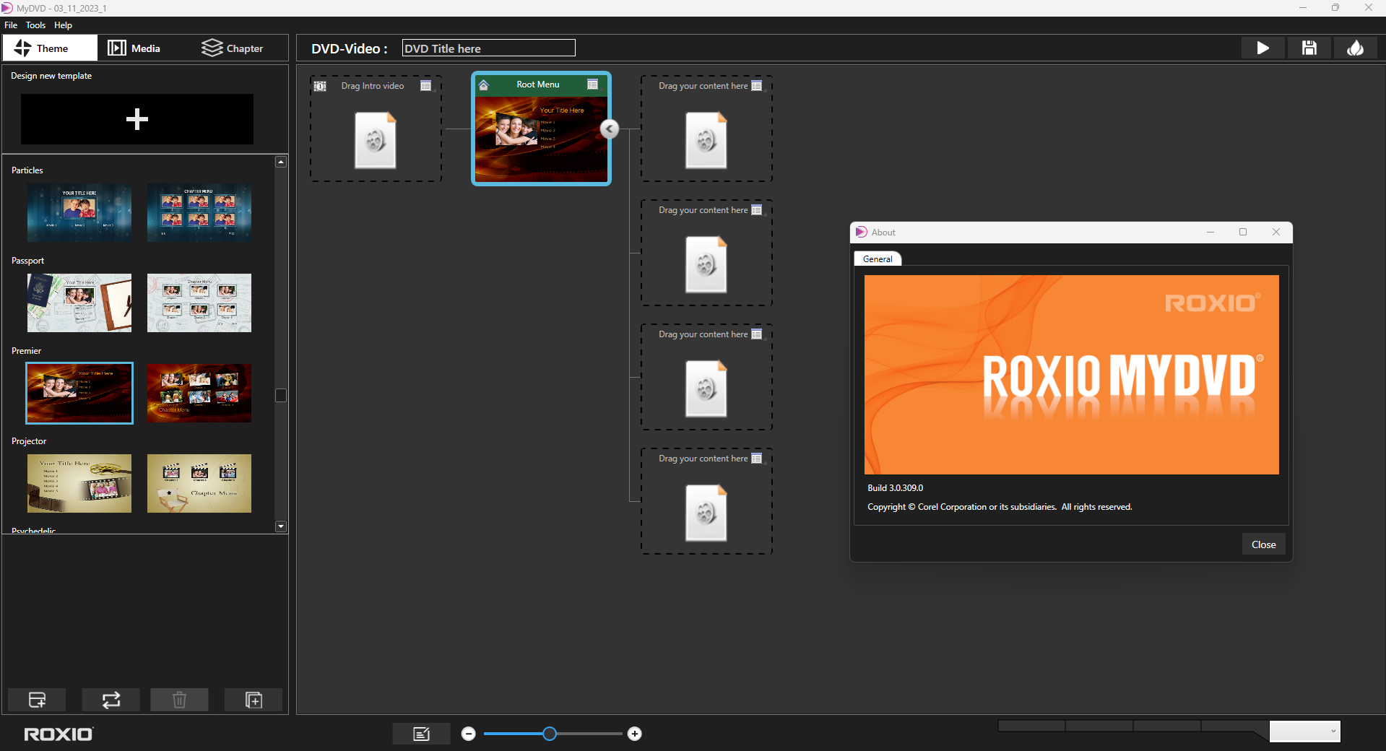The height and width of the screenshot is (751, 1386).
Task: Click the fourth content slot file icon
Action: coord(706,513)
